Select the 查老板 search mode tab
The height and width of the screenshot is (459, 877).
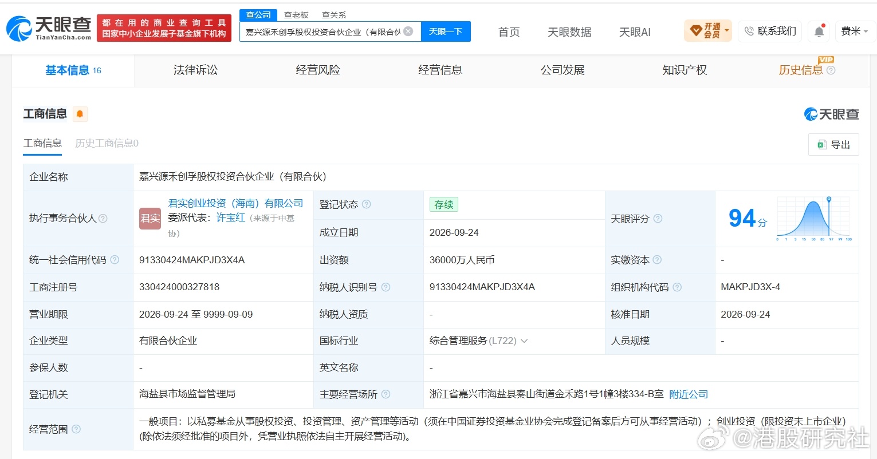[x=296, y=15]
